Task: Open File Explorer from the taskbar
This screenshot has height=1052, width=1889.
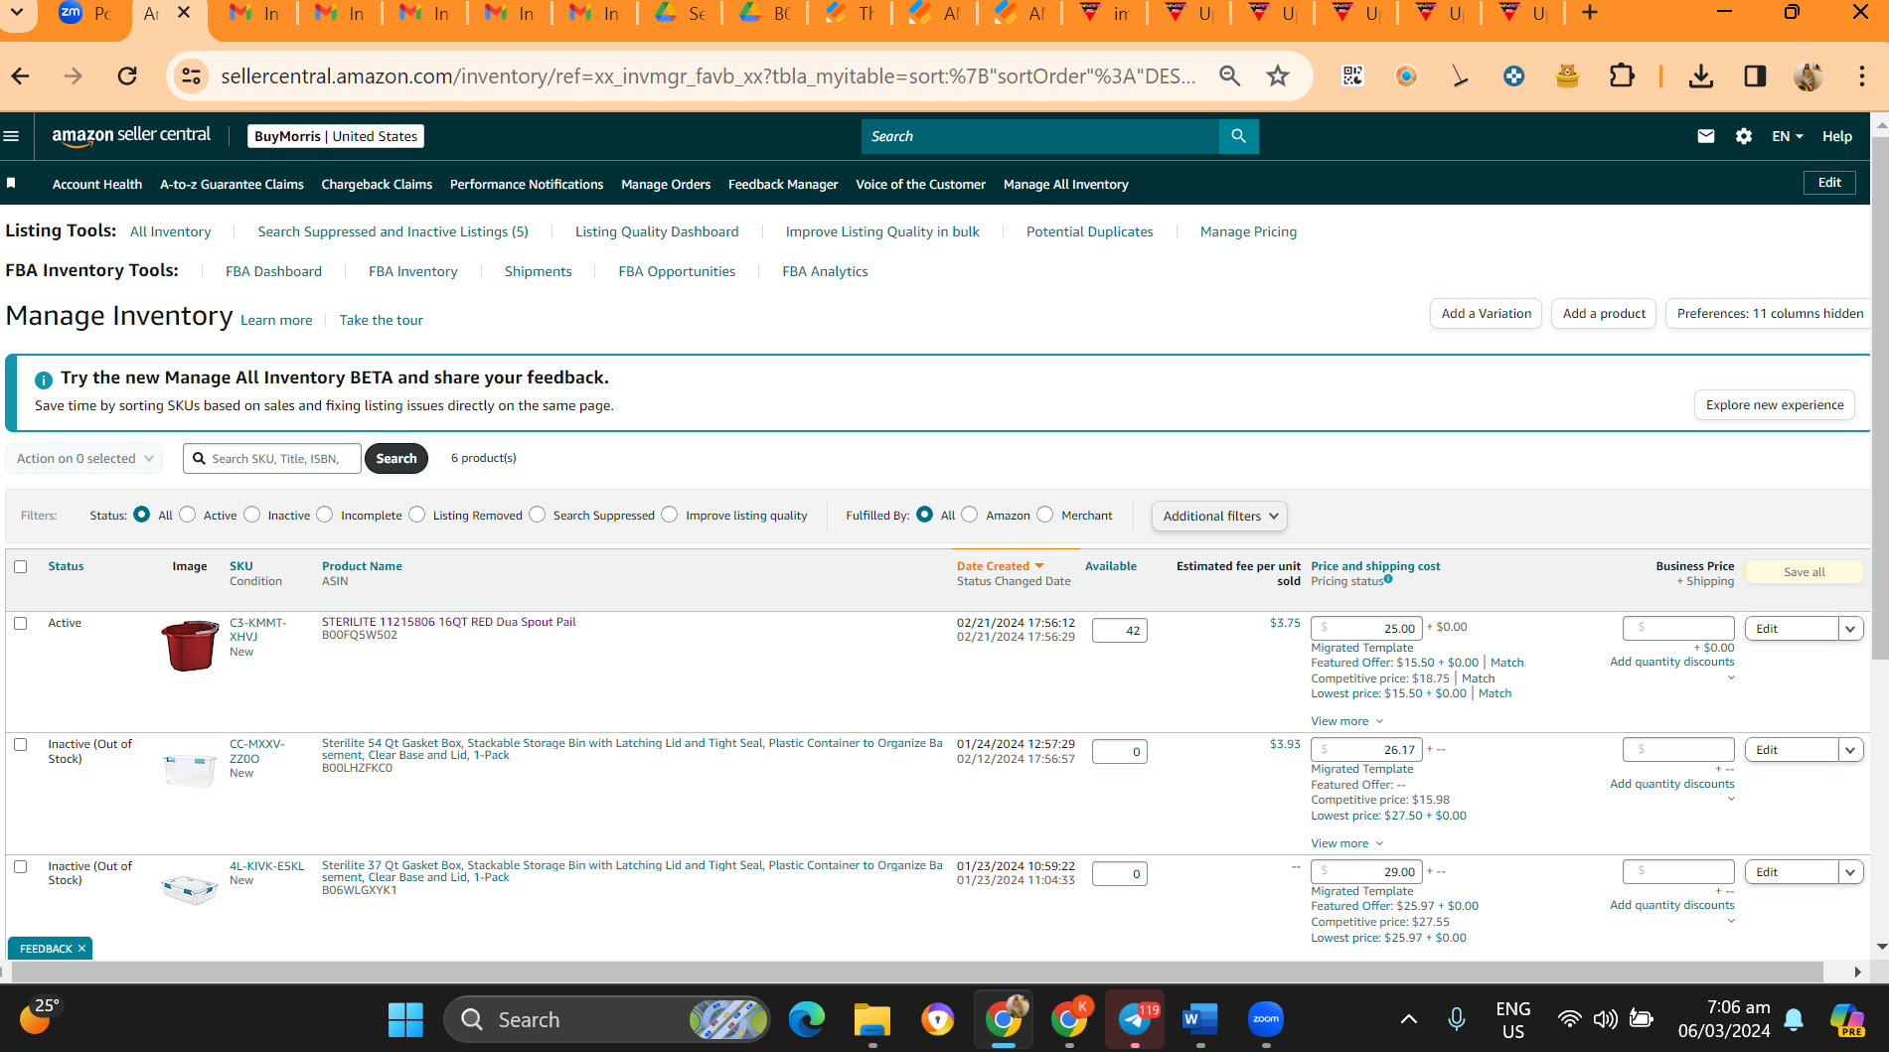Action: (x=871, y=1019)
